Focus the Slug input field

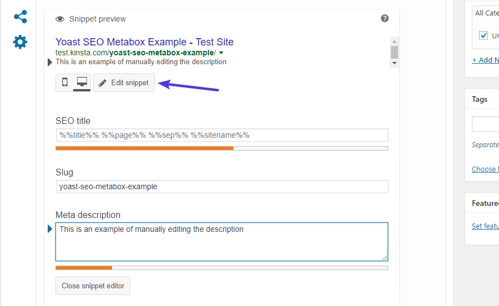(x=222, y=186)
